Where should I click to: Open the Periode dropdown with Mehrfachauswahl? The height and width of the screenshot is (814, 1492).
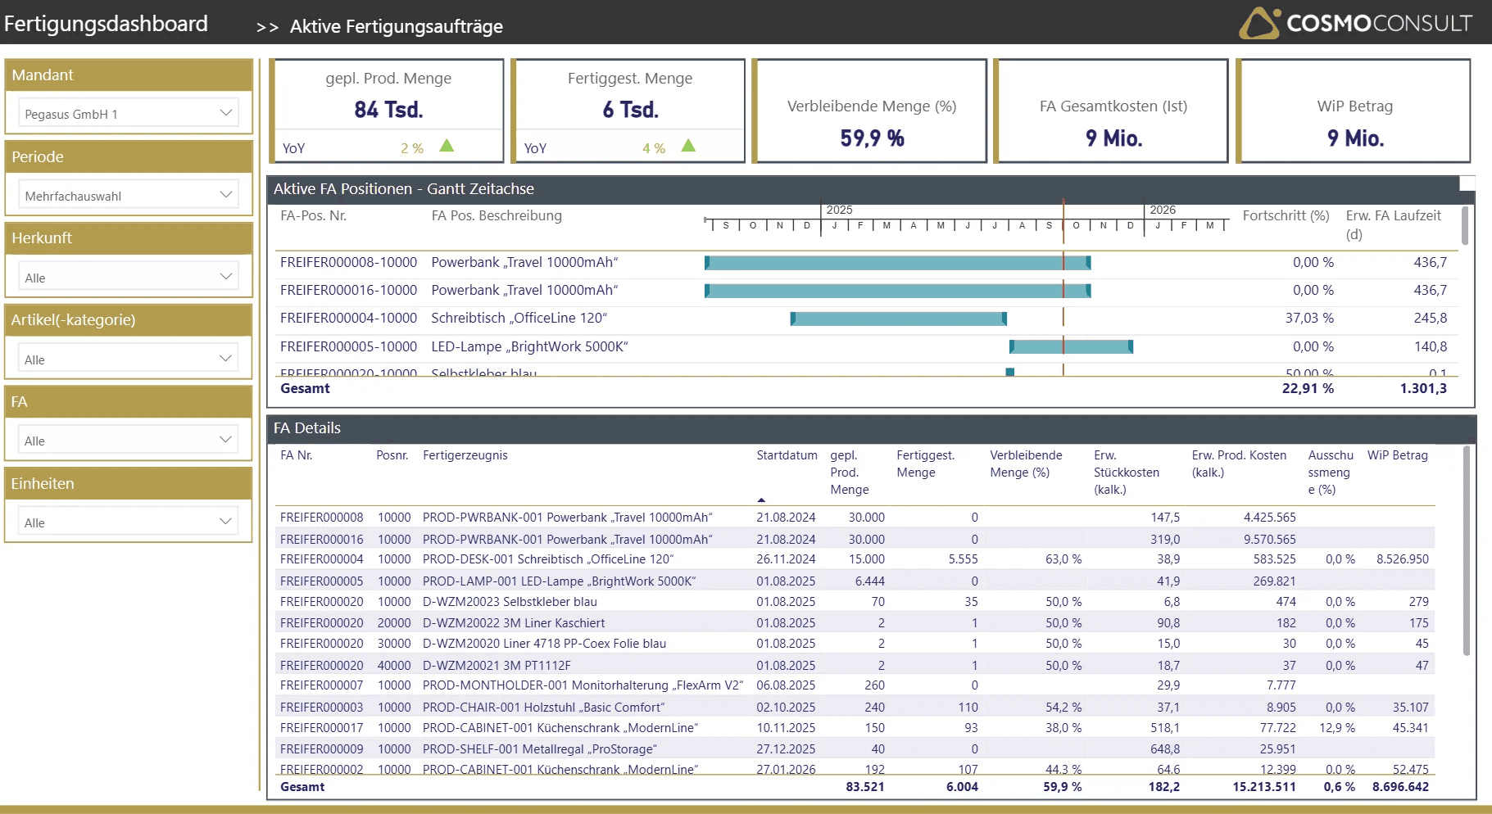(129, 195)
